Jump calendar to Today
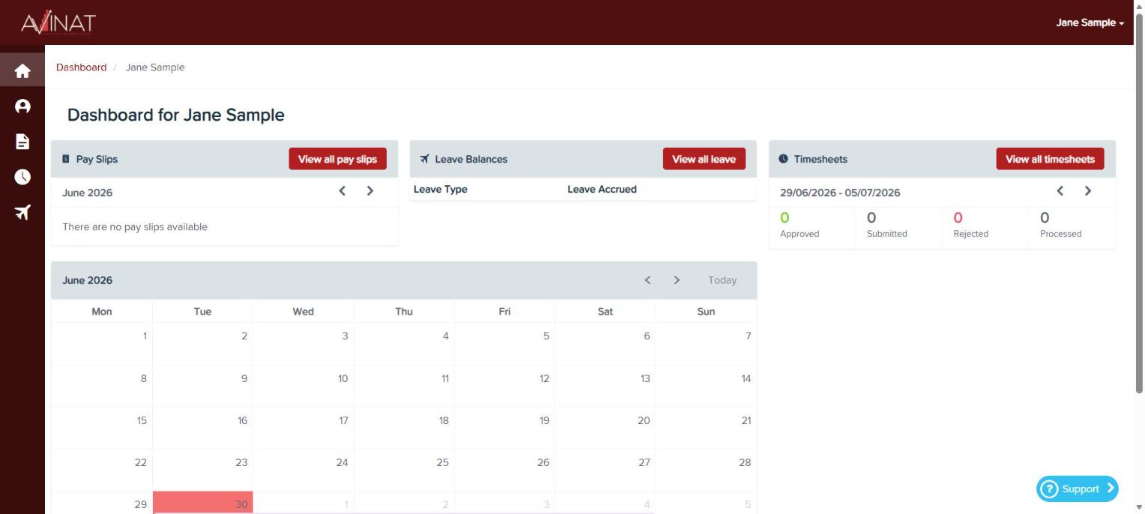 click(722, 280)
